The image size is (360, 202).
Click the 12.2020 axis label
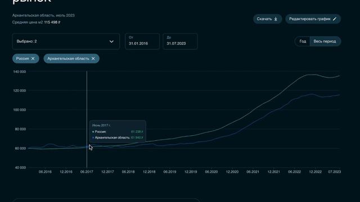click(x=232, y=172)
